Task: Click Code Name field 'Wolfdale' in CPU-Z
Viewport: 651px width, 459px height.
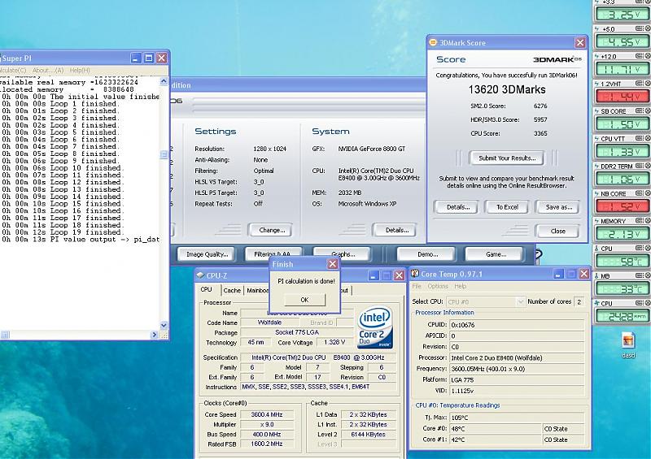Action: click(269, 323)
